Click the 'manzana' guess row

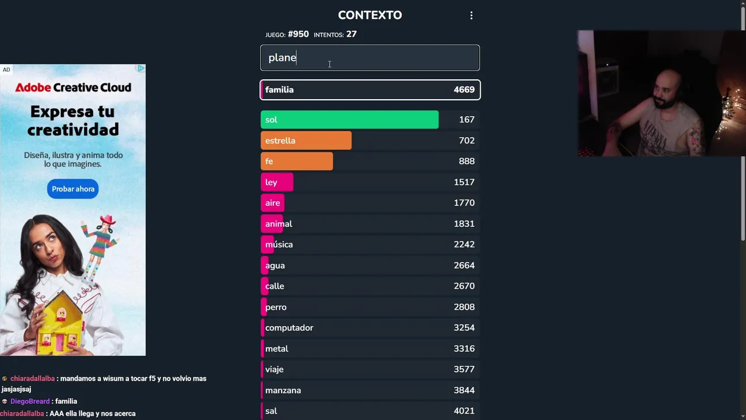370,390
